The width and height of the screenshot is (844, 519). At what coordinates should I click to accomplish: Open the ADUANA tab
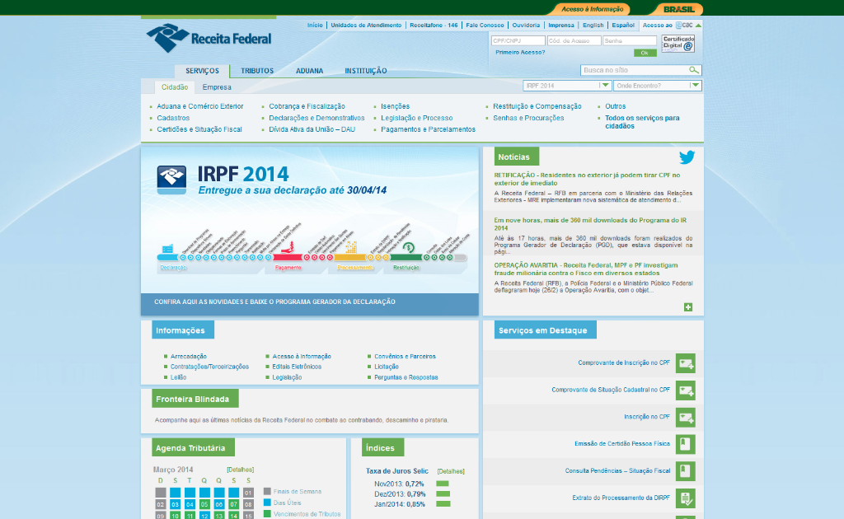coord(310,71)
